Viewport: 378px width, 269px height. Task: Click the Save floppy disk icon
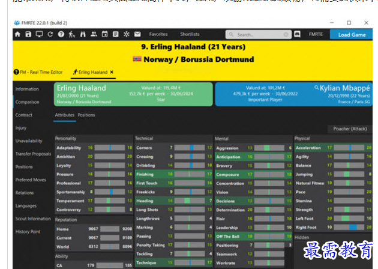coord(28,34)
